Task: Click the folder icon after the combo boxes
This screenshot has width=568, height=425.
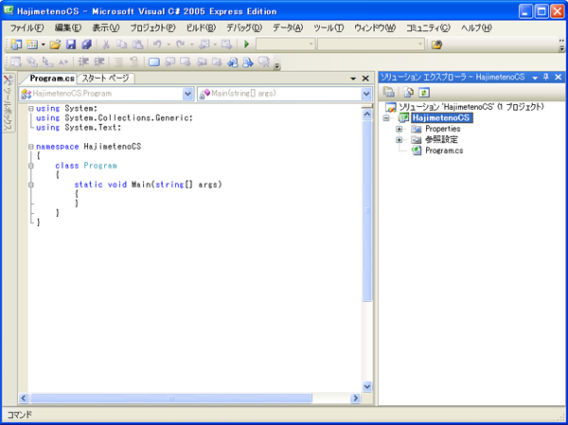Action: (437, 44)
